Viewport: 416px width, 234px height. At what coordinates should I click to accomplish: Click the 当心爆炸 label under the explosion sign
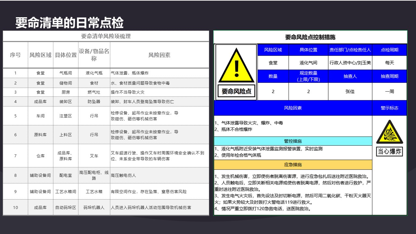pos(389,151)
